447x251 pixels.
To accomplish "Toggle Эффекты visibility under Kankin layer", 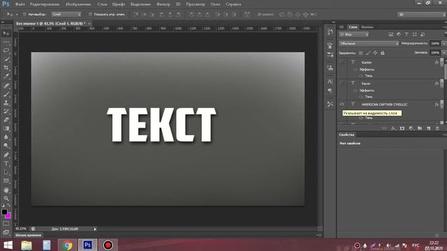I will click(356, 70).
